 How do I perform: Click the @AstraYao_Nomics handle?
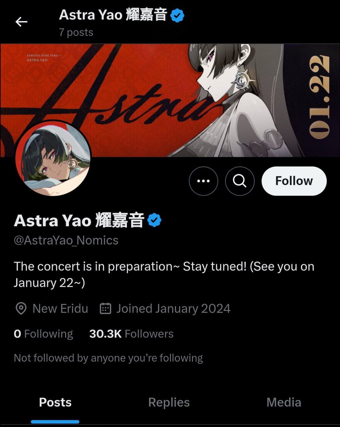66,240
